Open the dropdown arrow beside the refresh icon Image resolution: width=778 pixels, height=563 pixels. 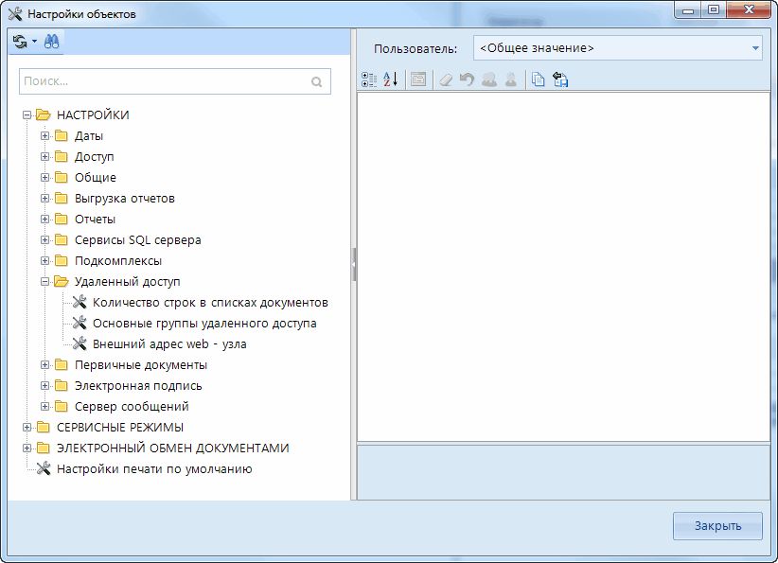coord(34,42)
